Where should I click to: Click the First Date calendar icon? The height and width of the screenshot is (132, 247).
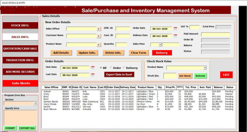coord(93,68)
